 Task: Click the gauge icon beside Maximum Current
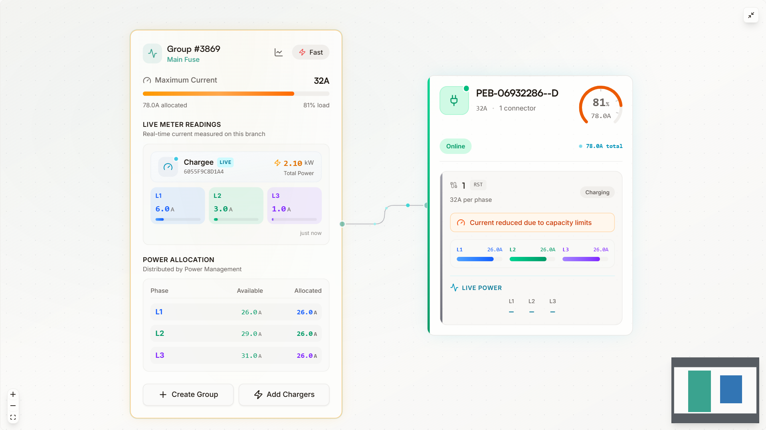click(x=147, y=80)
